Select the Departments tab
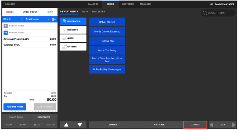 [x=69, y=12]
